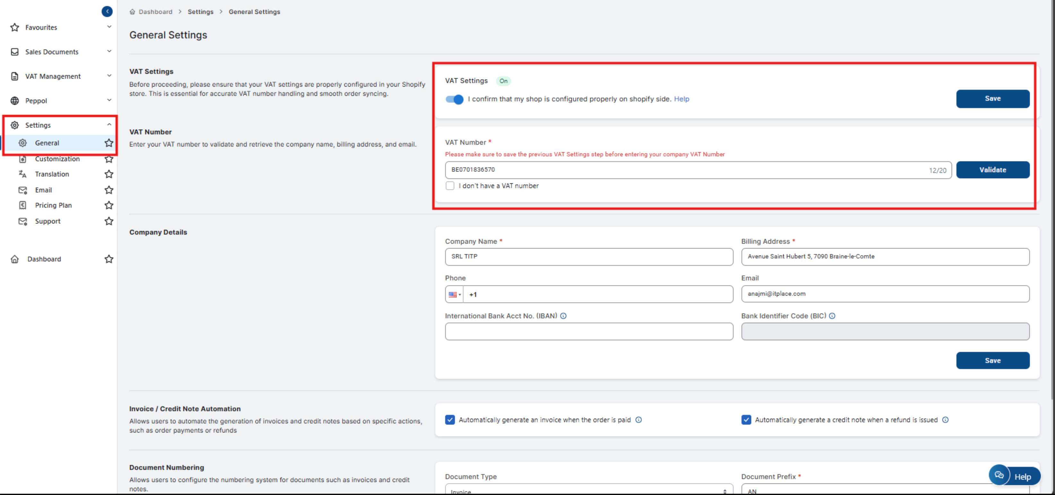1055x495 pixels.
Task: Click the BIC info icon
Action: pyautogui.click(x=832, y=316)
